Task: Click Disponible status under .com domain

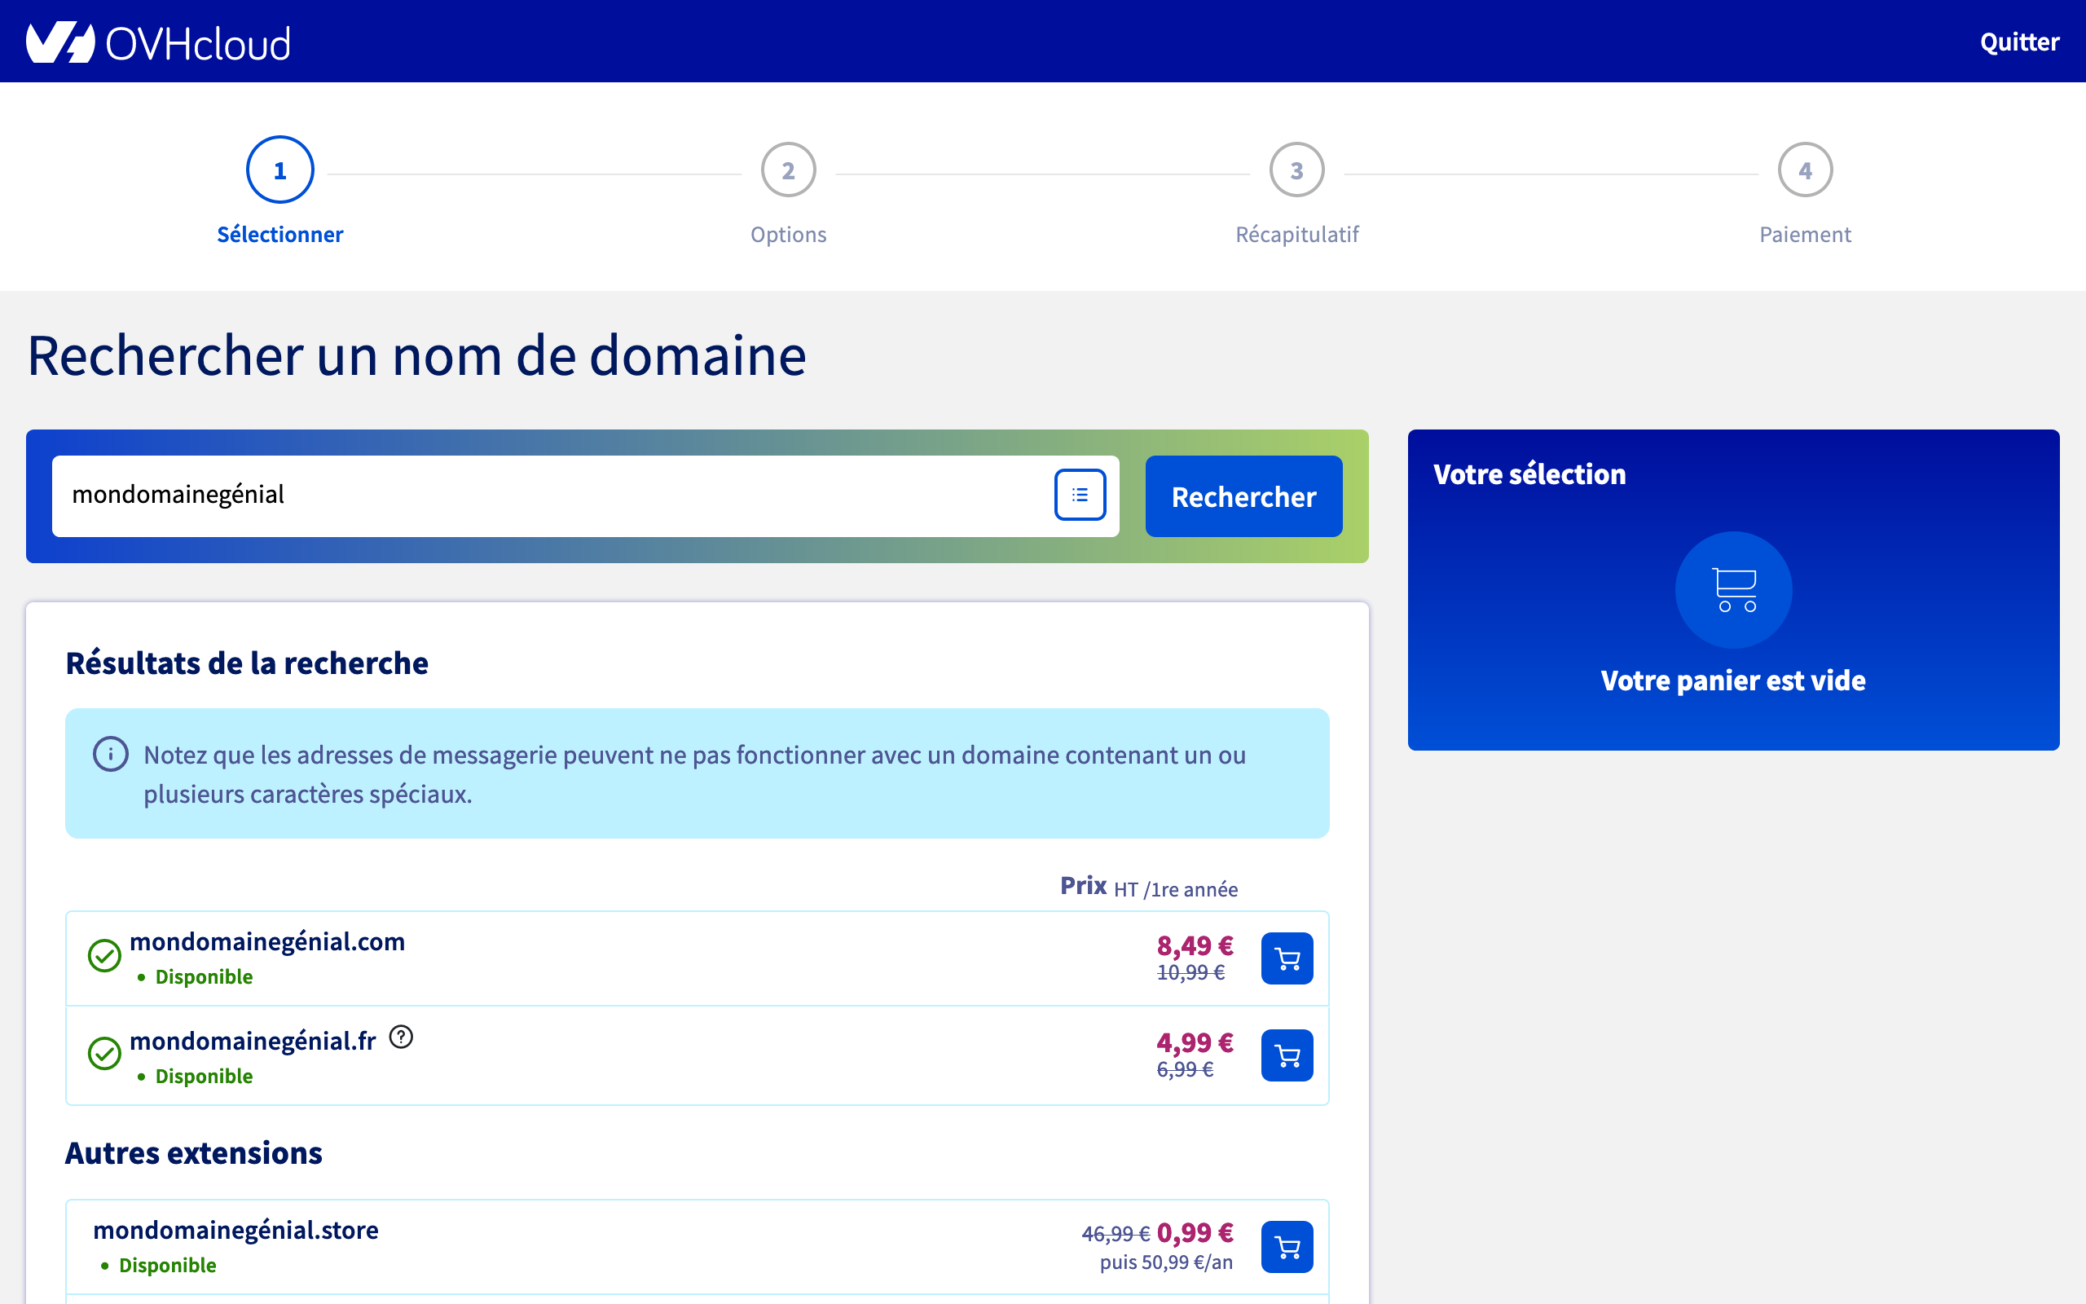Action: [x=204, y=977]
